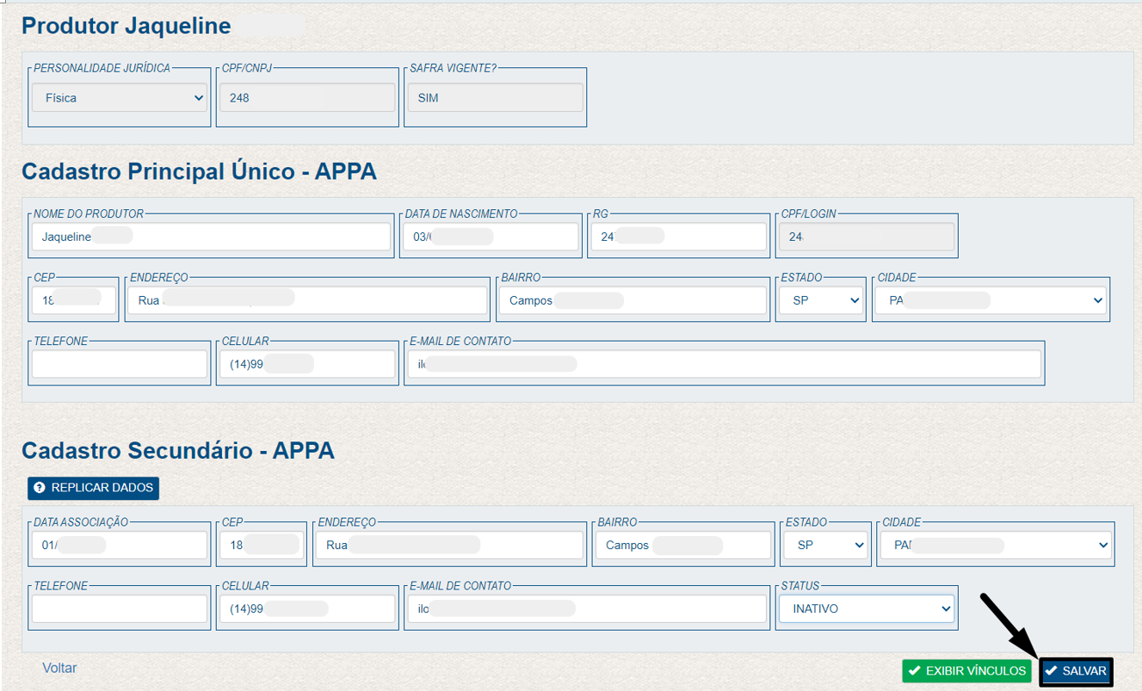Click the Endereço field in Cadastro Secundário
This screenshot has height=691, width=1142.
[x=448, y=545]
